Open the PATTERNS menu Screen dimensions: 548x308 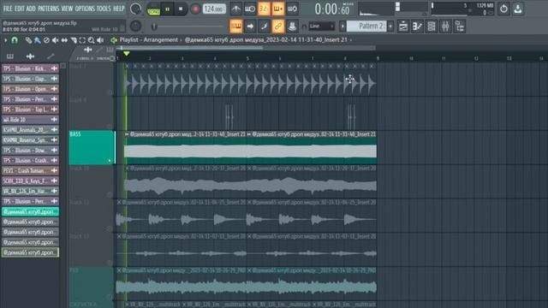coord(48,9)
